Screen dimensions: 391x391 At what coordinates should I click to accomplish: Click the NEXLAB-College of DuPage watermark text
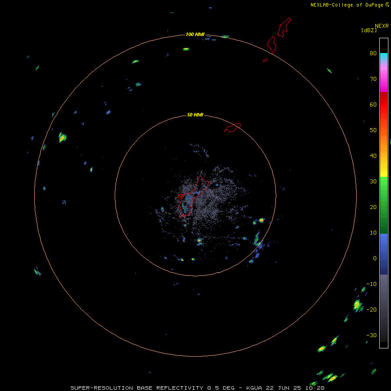[x=348, y=5]
